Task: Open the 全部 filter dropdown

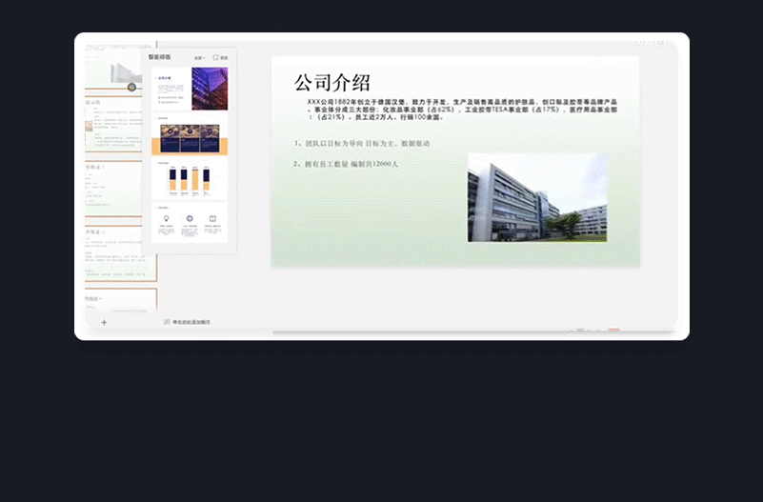Action: (199, 58)
